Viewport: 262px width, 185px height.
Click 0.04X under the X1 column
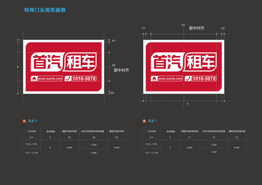[x=69, y=148]
